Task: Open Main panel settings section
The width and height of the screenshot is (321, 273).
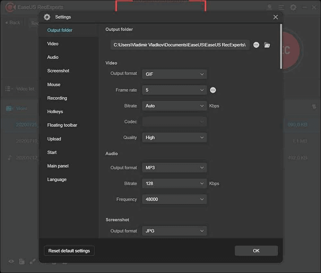Action: point(58,166)
